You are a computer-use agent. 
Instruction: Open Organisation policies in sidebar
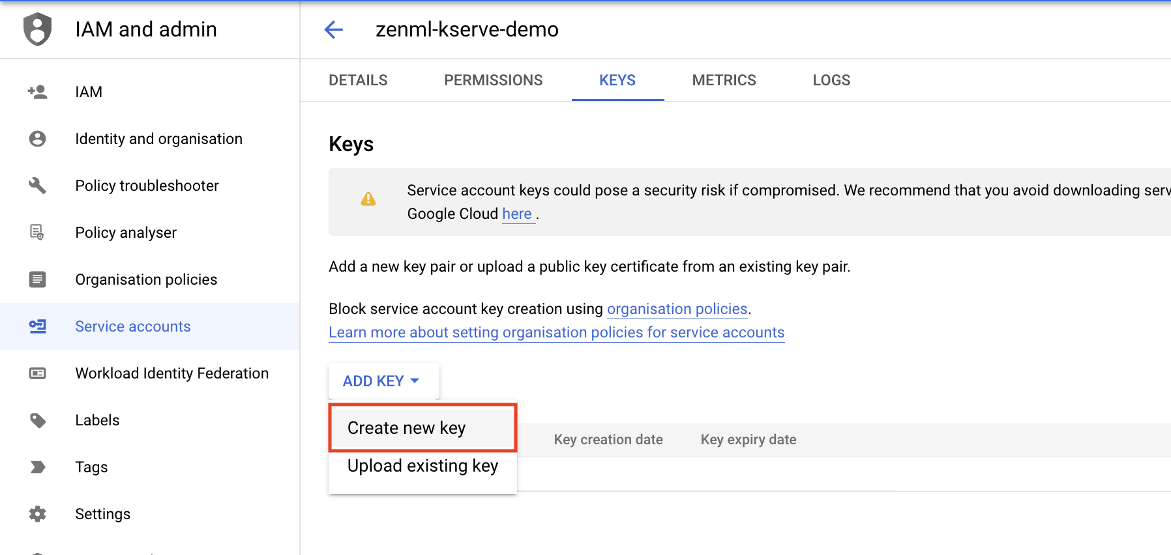(x=150, y=279)
